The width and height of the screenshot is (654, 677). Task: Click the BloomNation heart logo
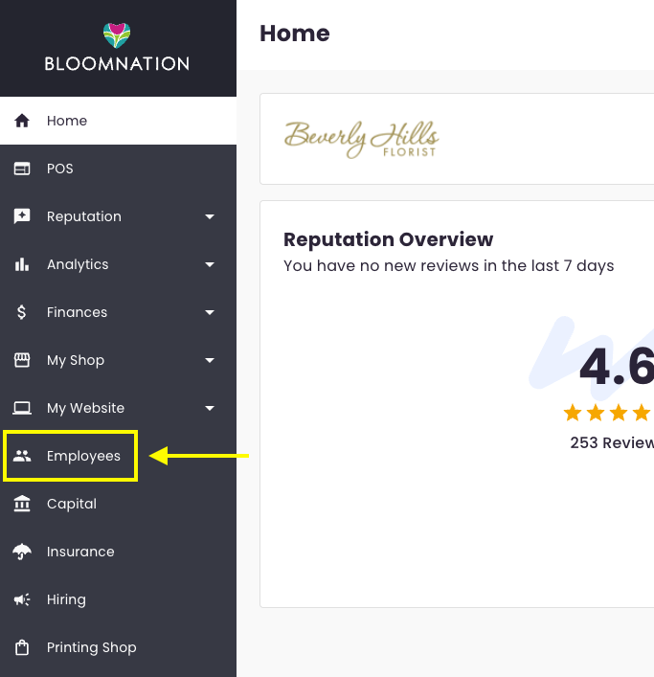click(117, 35)
